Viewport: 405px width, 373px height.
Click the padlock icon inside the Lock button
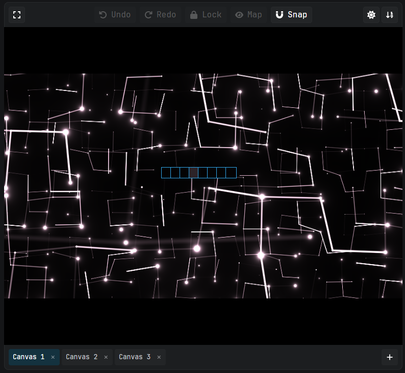coord(194,15)
